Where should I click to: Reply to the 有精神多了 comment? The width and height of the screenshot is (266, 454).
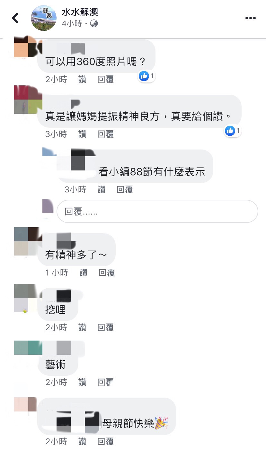pos(107,273)
